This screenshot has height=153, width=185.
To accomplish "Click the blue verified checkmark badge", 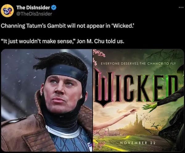I will [x=54, y=7].
